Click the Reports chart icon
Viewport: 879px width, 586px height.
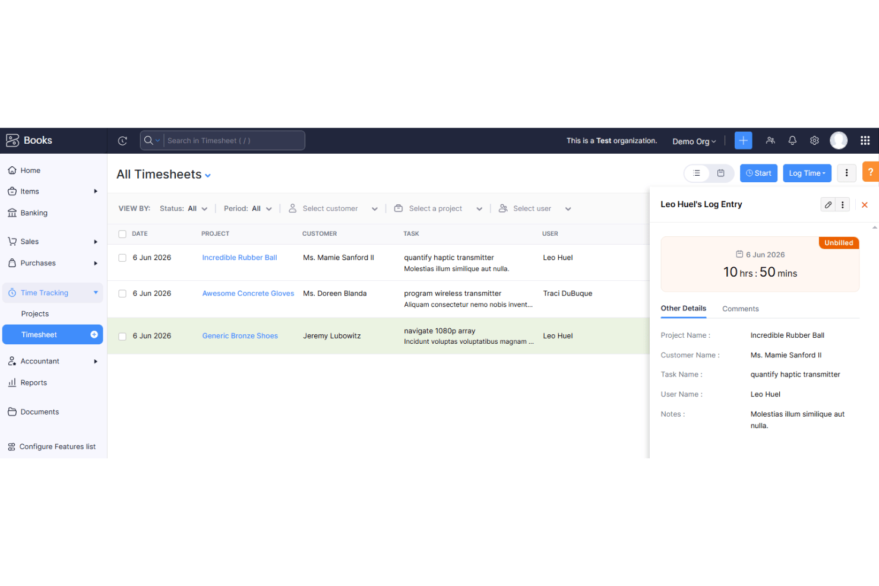pyautogui.click(x=12, y=383)
